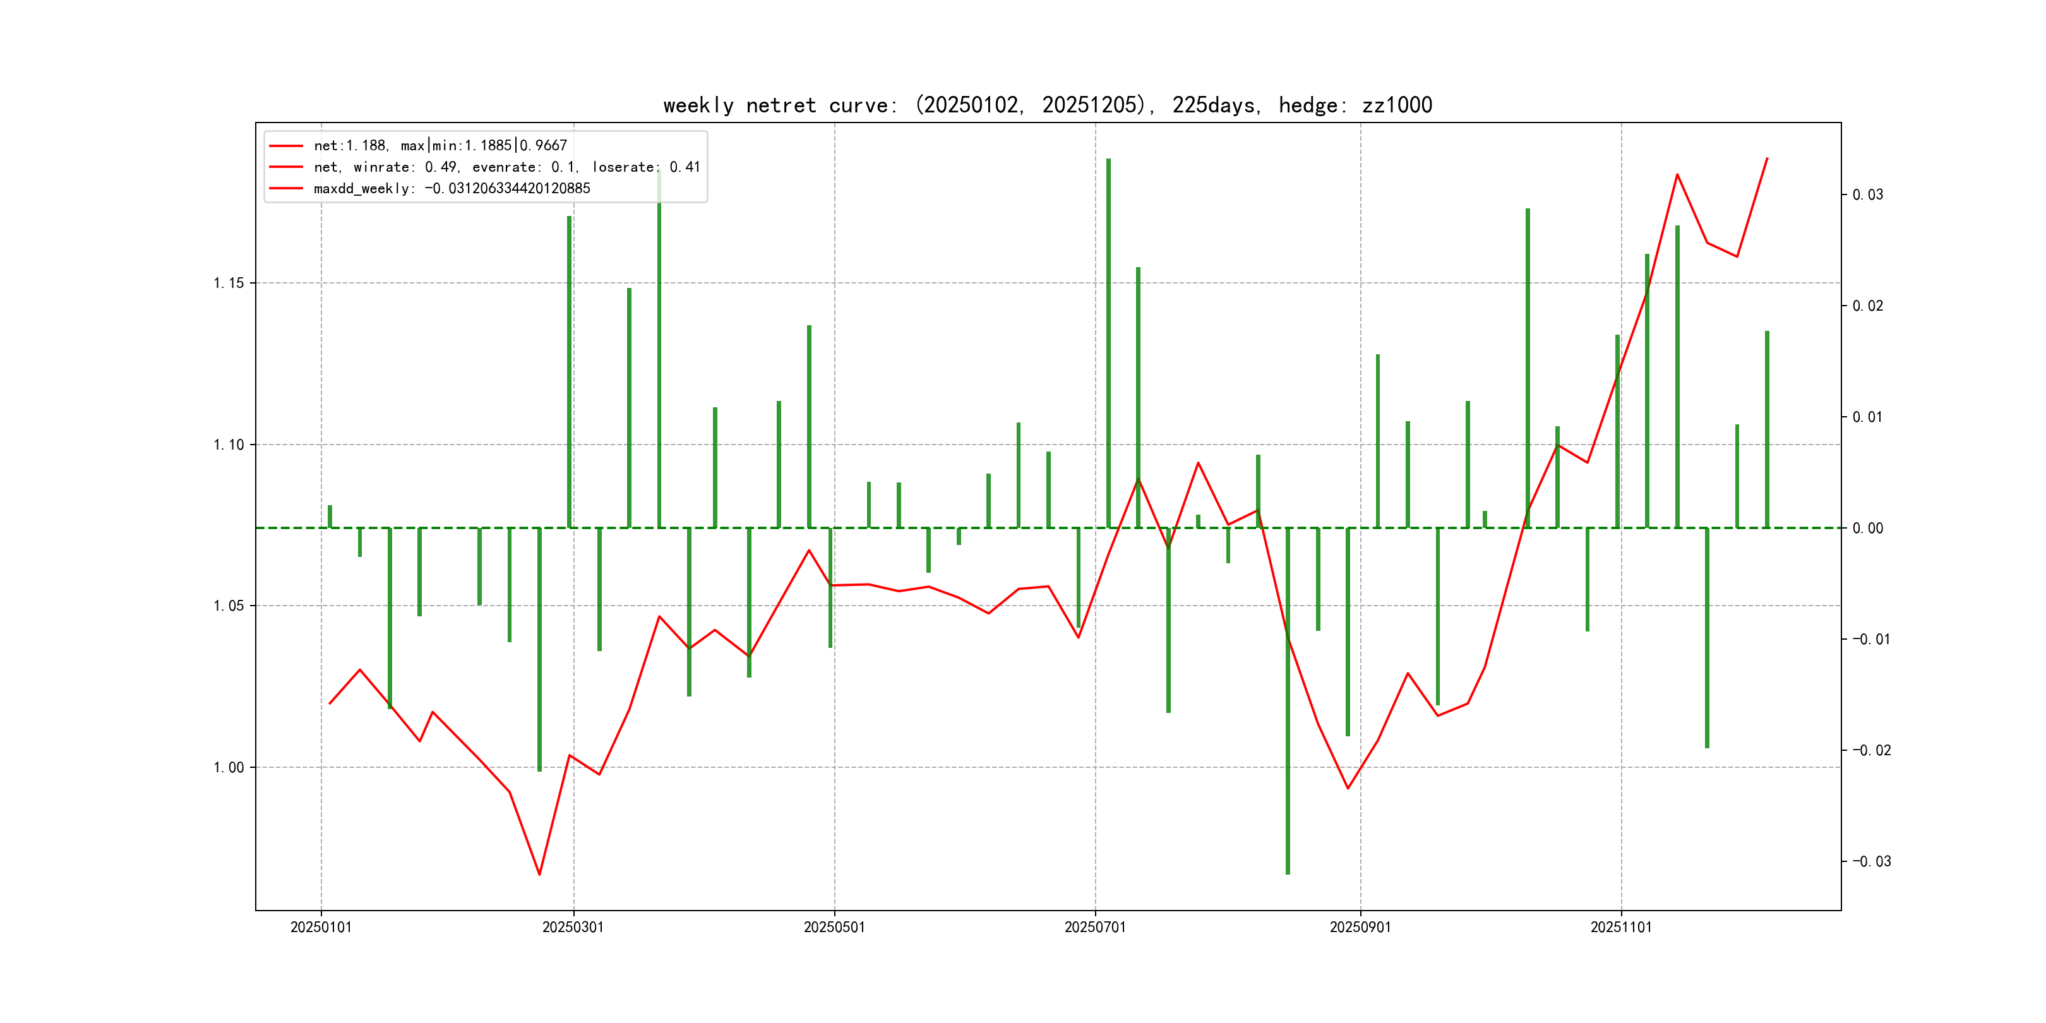
Task: Click the x-axis label '20250301'
Action: coord(573,927)
